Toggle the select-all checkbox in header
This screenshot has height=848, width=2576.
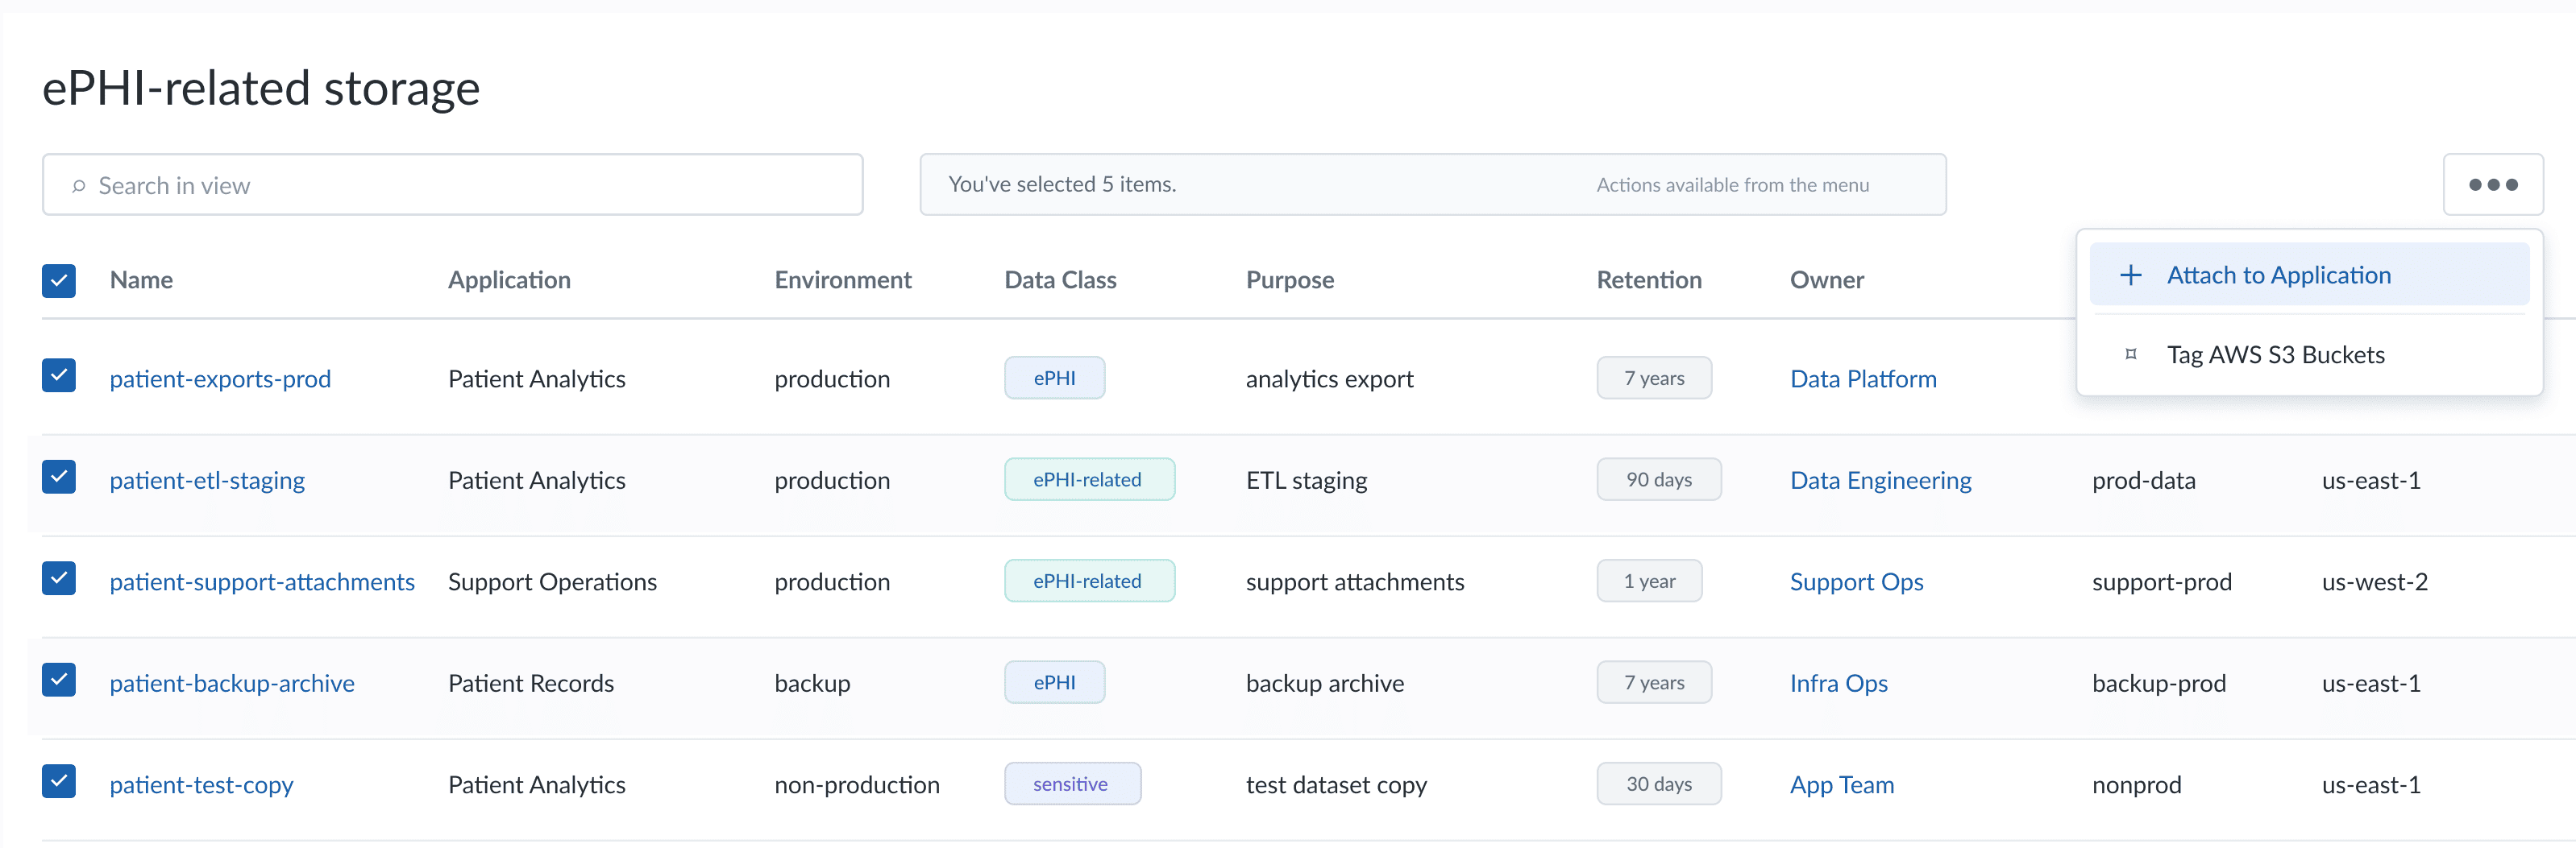click(59, 281)
